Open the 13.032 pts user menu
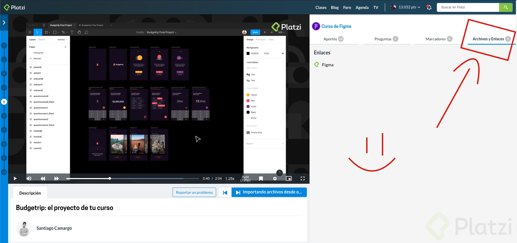Viewport: 517px width, 243px height. [x=409, y=7]
